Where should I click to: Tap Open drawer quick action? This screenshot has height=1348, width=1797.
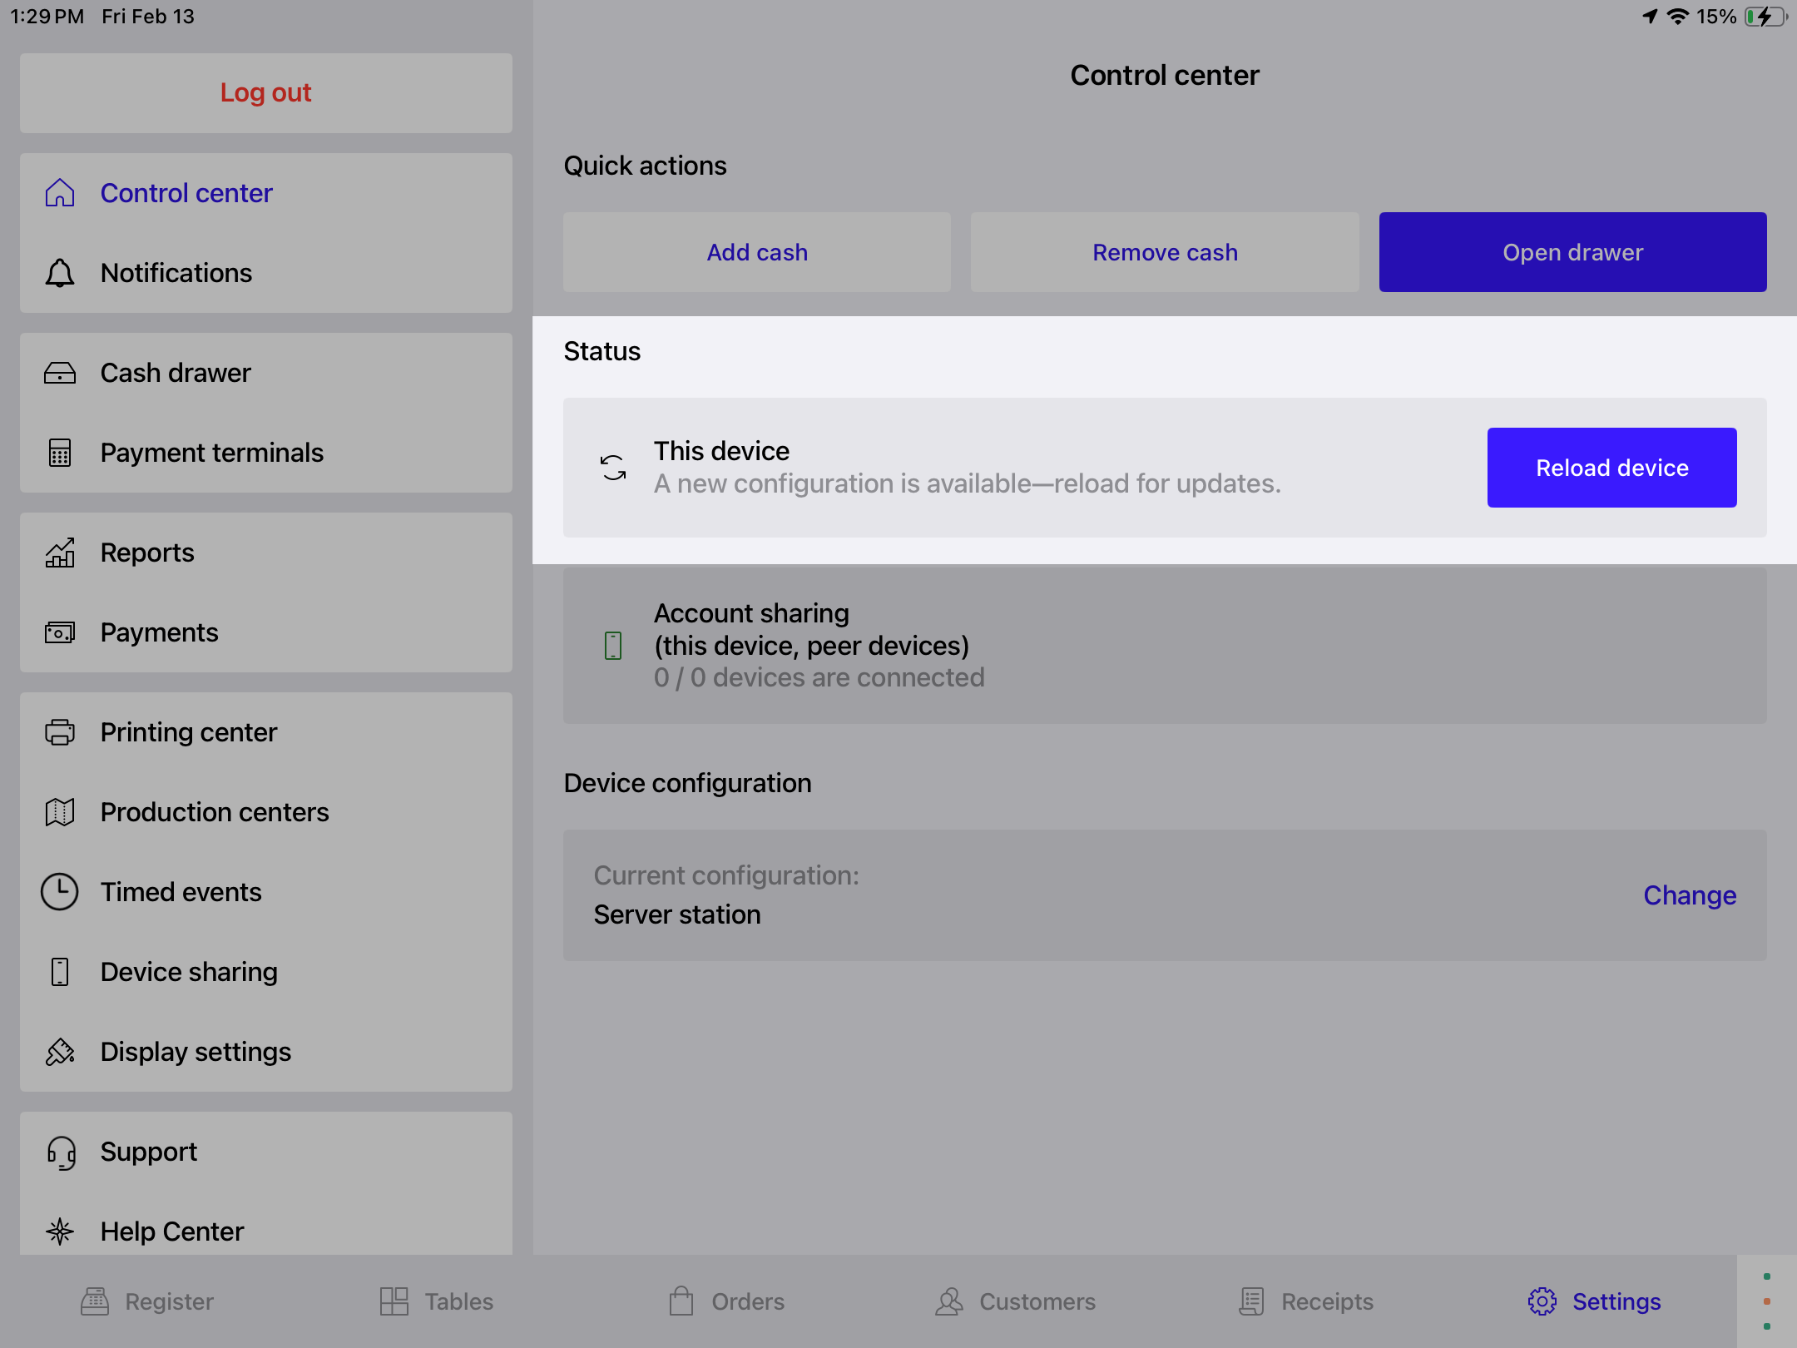[x=1572, y=251]
